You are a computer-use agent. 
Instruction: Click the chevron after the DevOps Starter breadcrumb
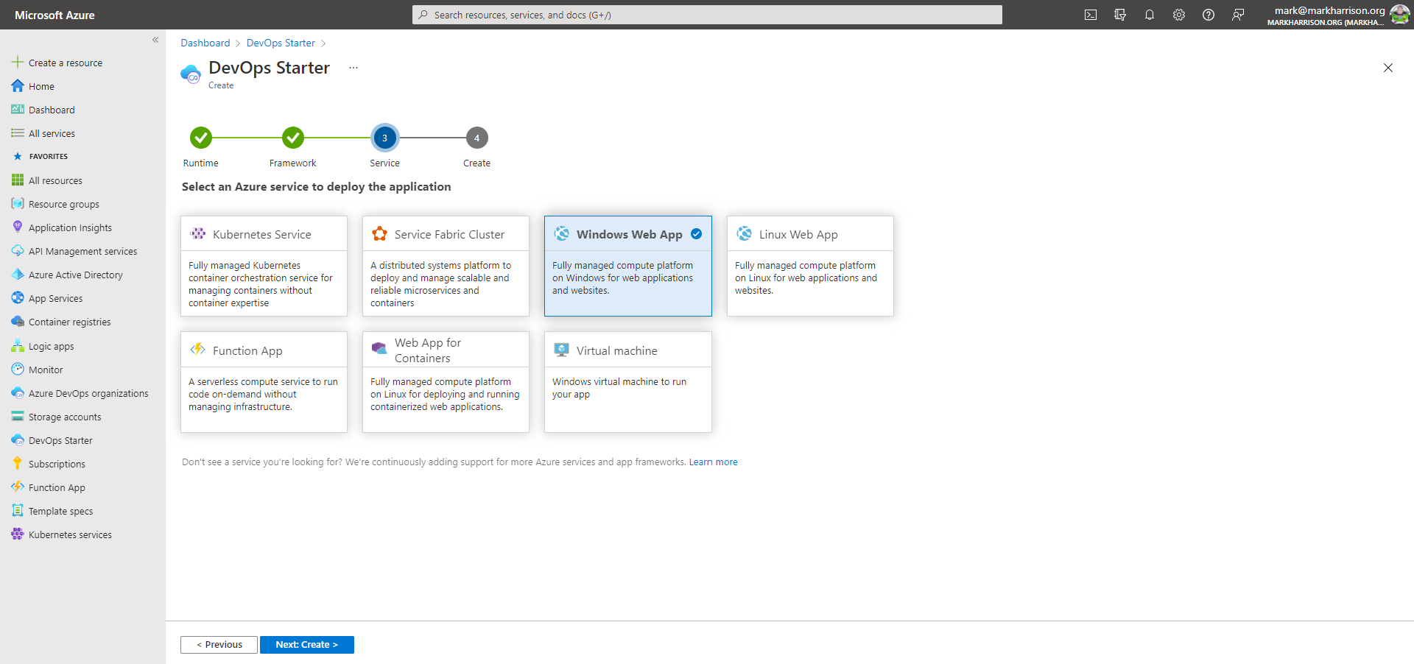tap(323, 43)
